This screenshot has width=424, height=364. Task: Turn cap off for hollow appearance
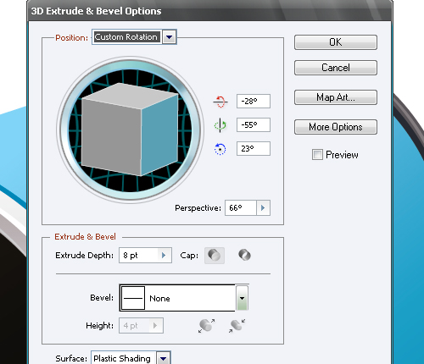[244, 256]
